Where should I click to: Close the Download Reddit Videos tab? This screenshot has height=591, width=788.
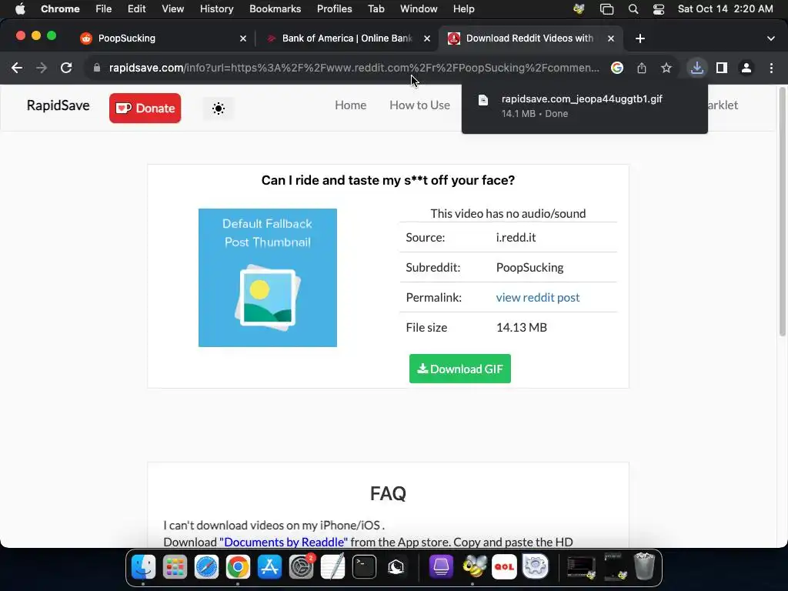pyautogui.click(x=611, y=38)
